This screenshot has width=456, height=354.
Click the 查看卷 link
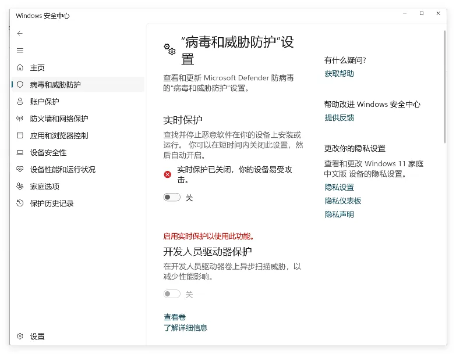click(x=175, y=317)
